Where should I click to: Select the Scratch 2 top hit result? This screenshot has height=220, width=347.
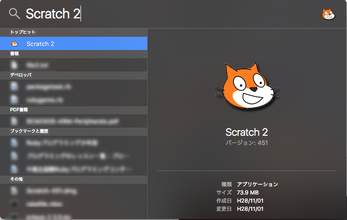[x=74, y=43]
